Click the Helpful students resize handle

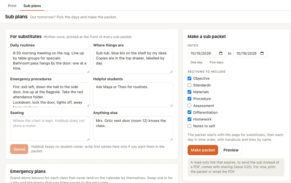(x=171, y=106)
